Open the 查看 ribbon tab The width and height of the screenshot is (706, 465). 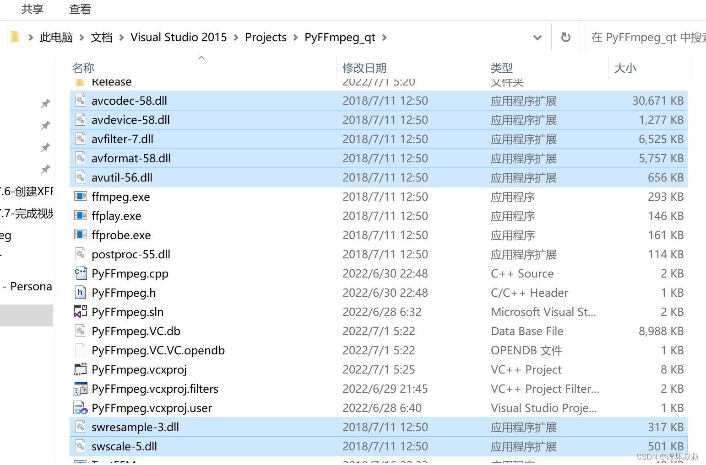point(80,9)
